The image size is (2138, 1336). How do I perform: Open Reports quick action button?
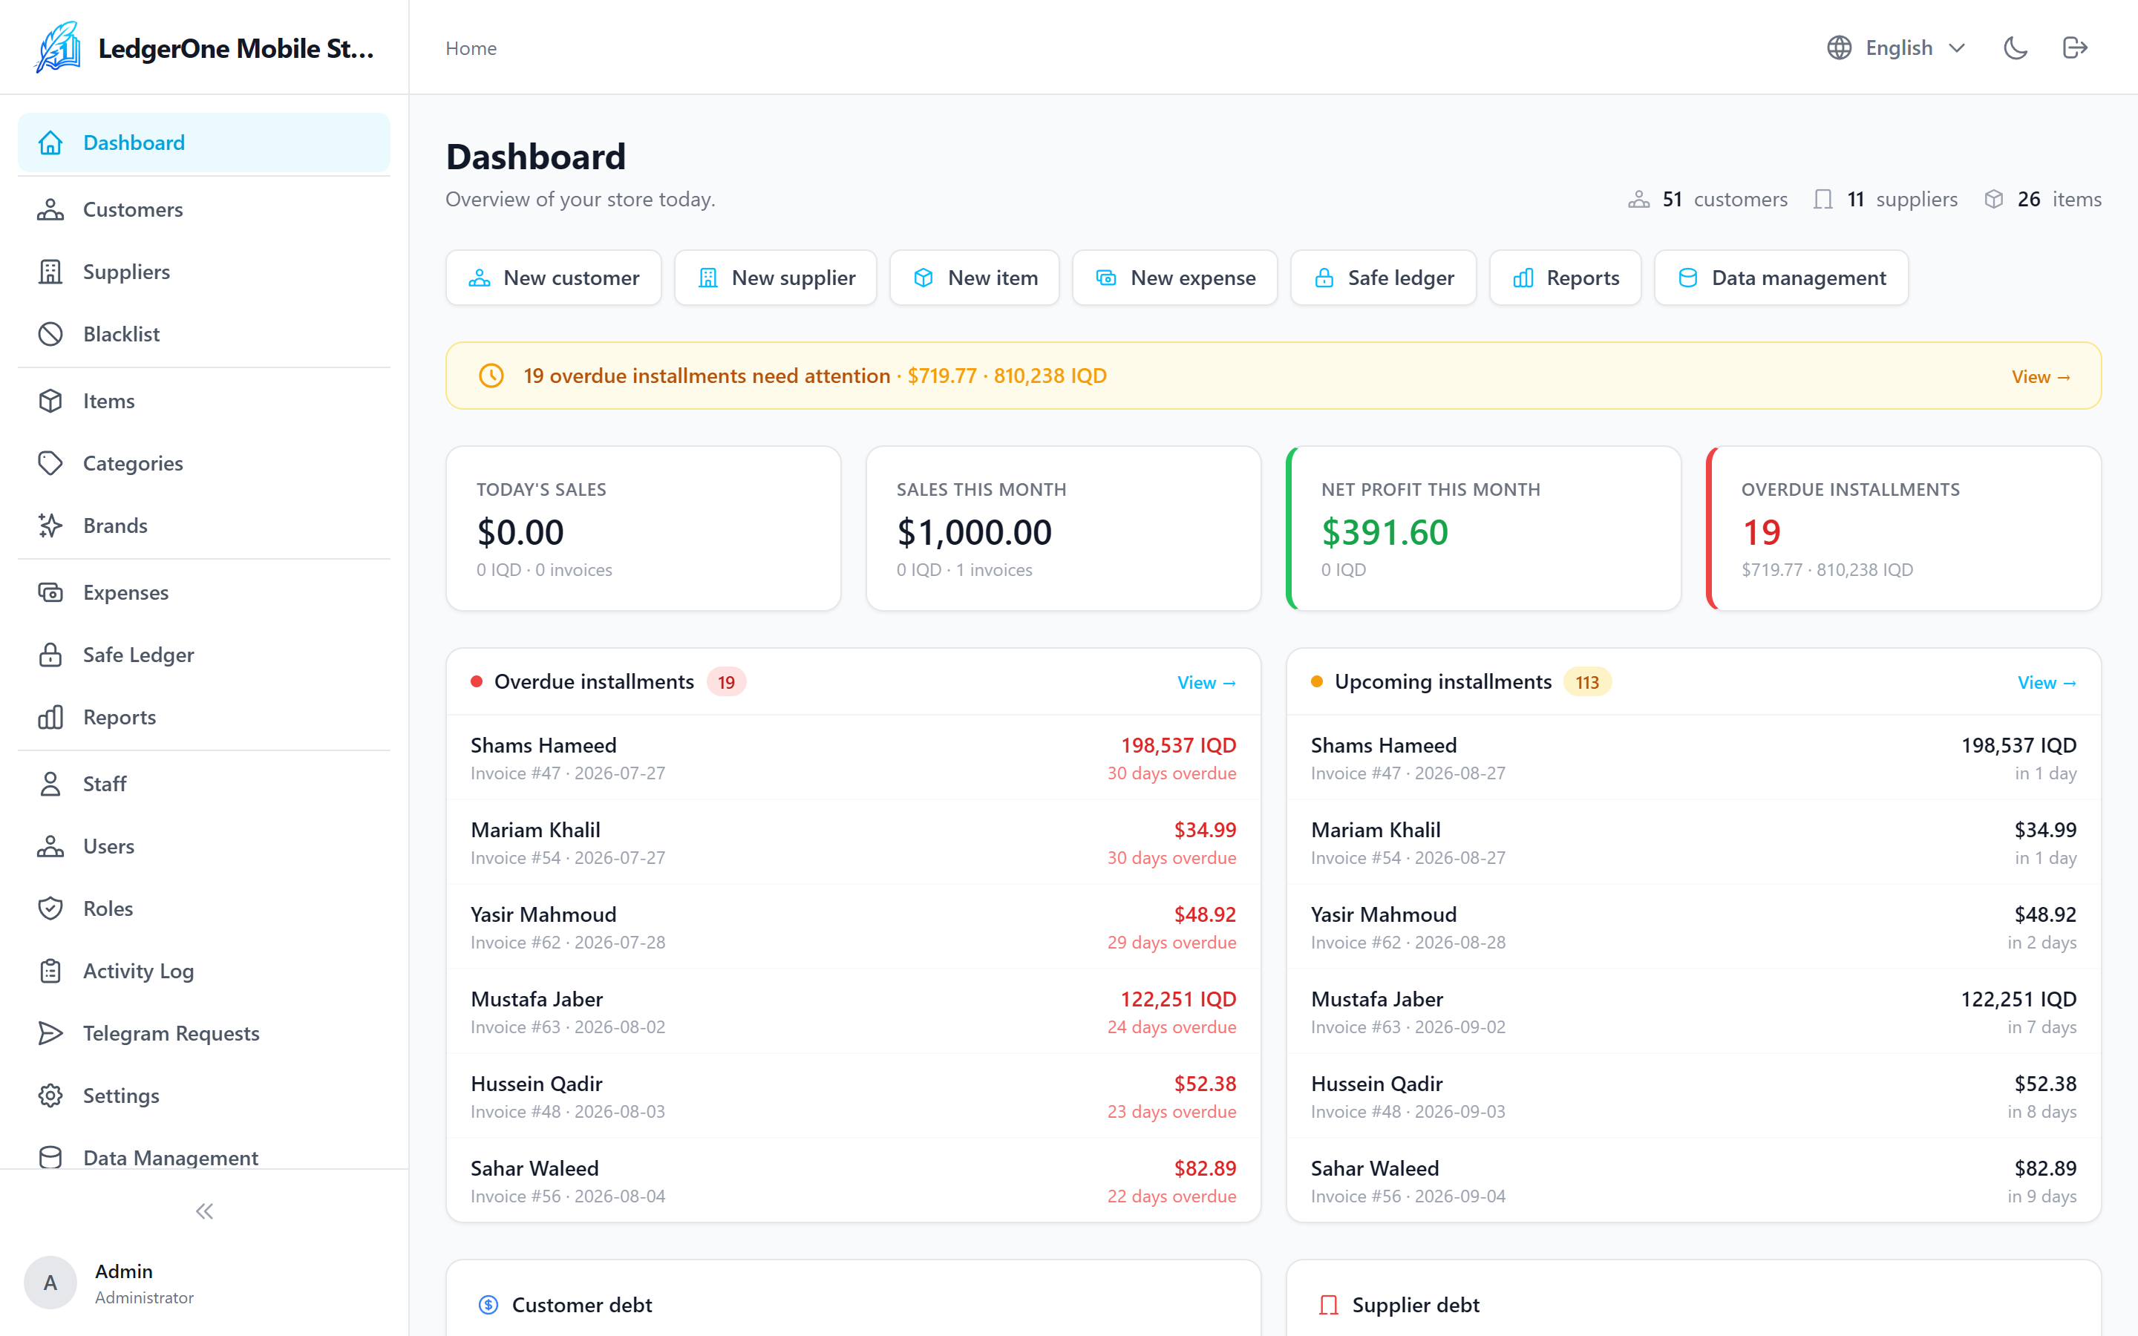point(1566,278)
